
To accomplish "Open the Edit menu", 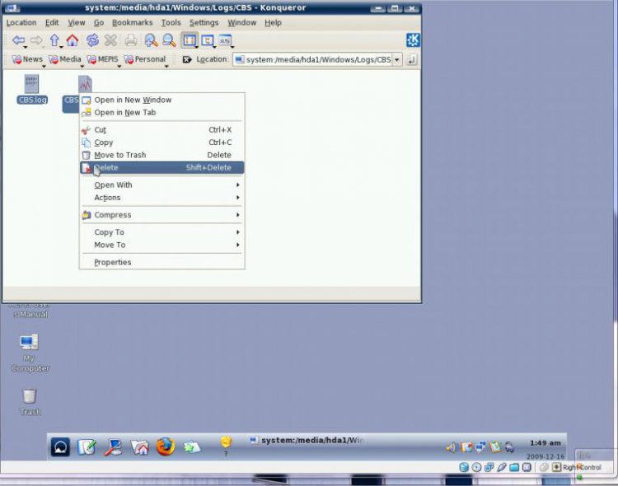I will pyautogui.click(x=52, y=23).
